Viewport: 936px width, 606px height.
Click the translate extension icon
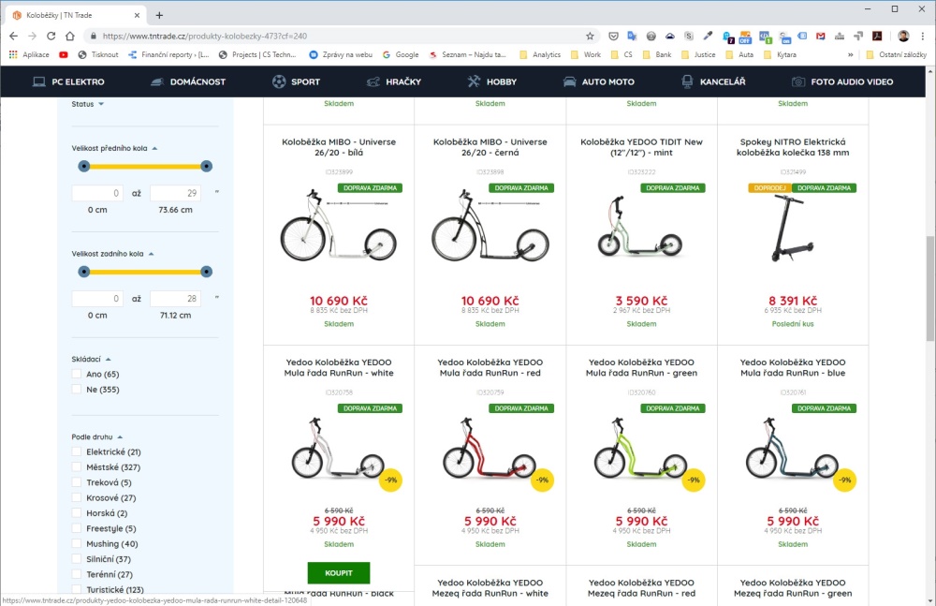(x=632, y=36)
